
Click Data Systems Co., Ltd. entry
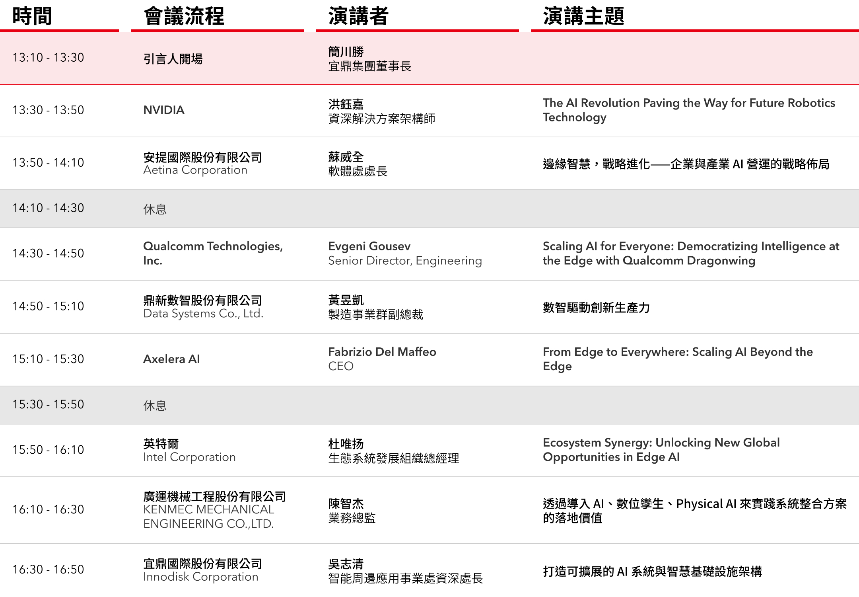203,314
